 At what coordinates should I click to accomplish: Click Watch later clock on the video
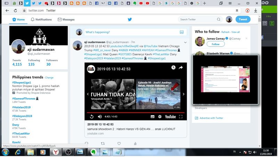(x=173, y=68)
